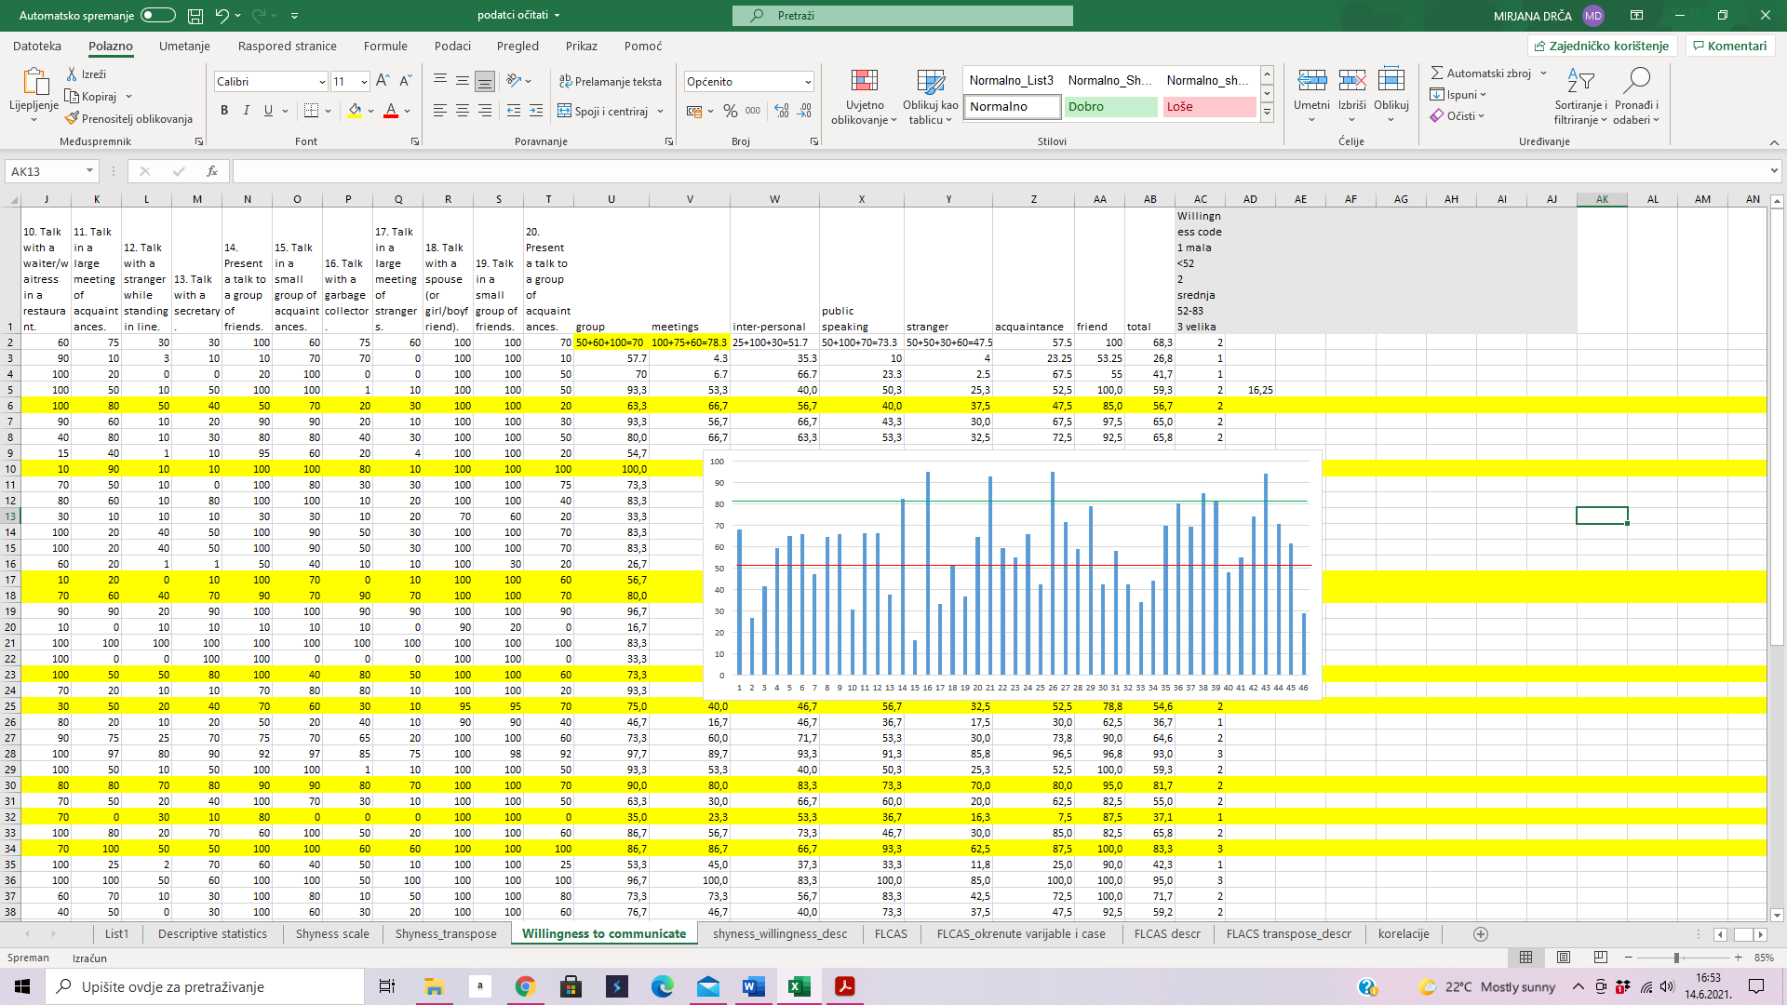Open the FLCAS descr sheet tab
The height and width of the screenshot is (1005, 1787).
(x=1167, y=933)
